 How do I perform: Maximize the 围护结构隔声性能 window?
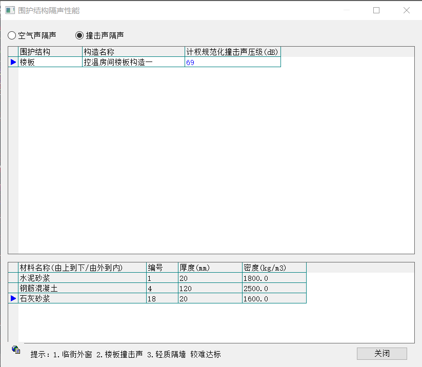376,10
